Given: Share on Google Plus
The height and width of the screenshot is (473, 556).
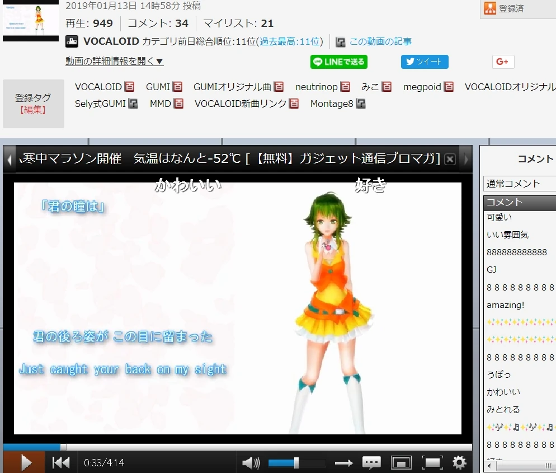Looking at the screenshot, I should tap(503, 62).
